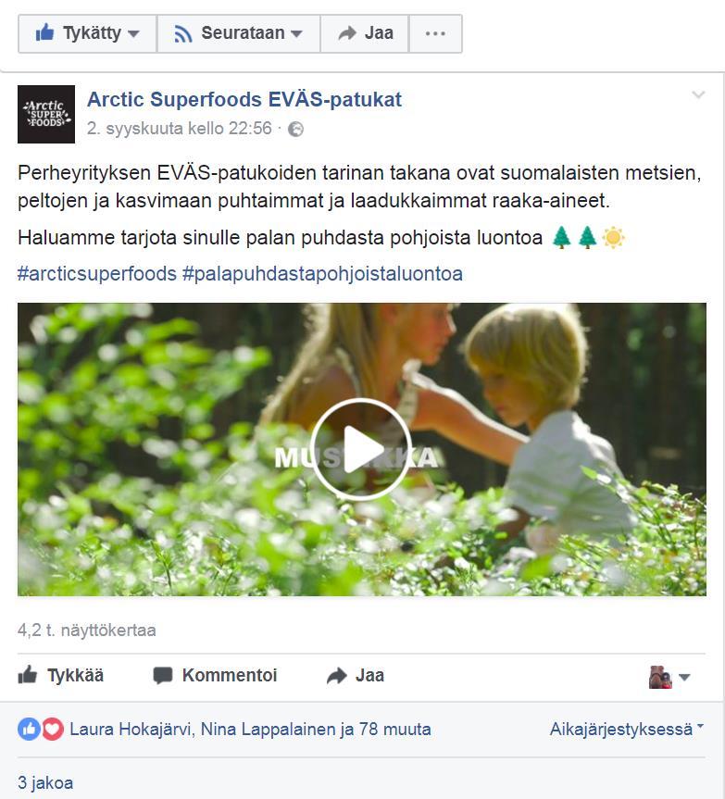Image resolution: width=725 pixels, height=799 pixels.
Task: Open the Seurataan following dropdown
Action: (239, 33)
